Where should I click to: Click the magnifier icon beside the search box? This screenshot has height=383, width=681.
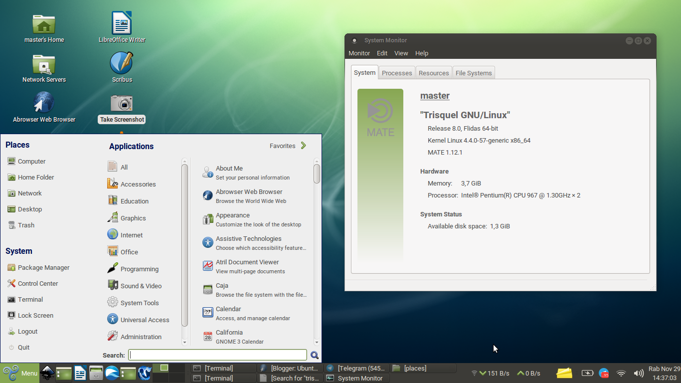[x=315, y=355]
